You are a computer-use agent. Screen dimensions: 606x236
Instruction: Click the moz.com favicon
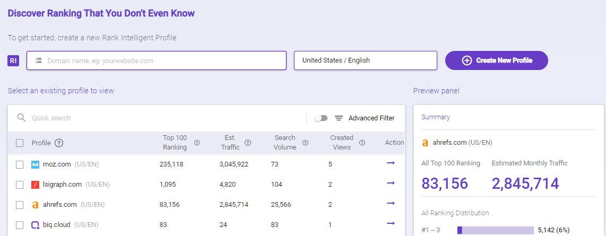pos(35,164)
